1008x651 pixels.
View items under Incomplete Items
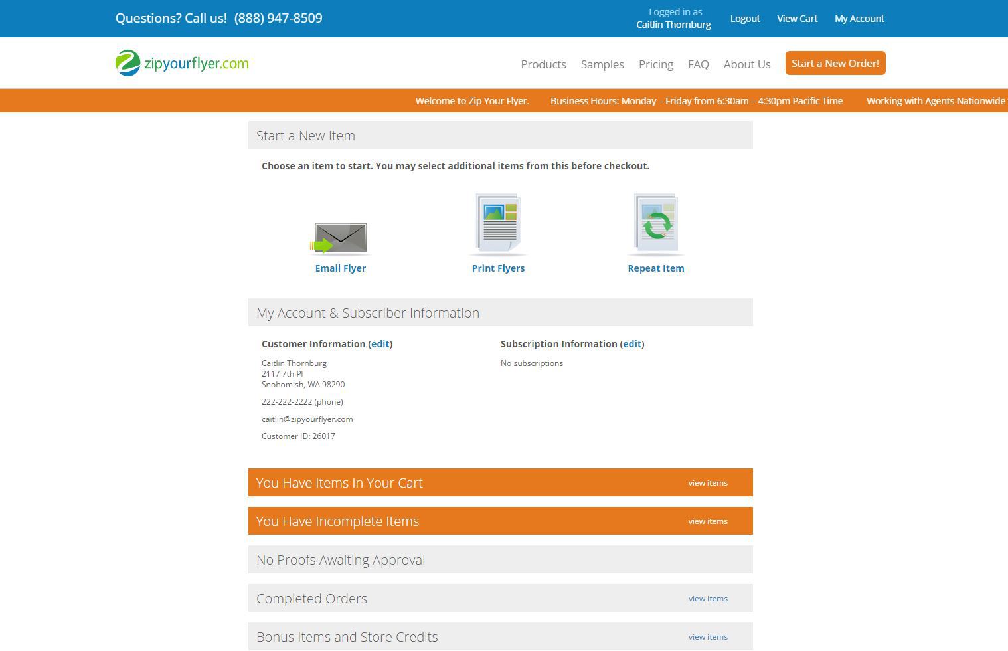coord(707,521)
